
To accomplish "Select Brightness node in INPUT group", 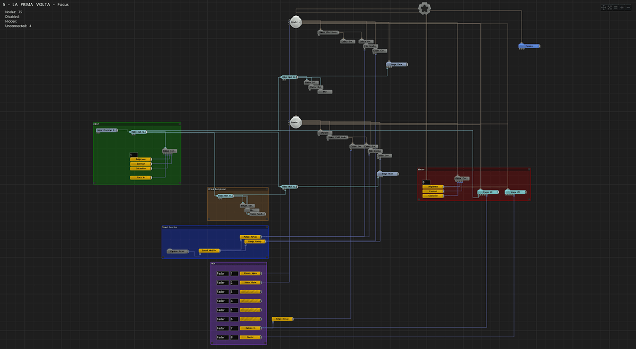I will (141, 159).
